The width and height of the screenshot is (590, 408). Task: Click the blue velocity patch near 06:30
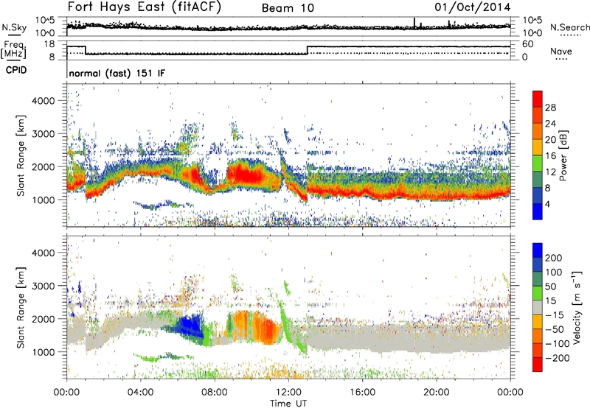189,326
